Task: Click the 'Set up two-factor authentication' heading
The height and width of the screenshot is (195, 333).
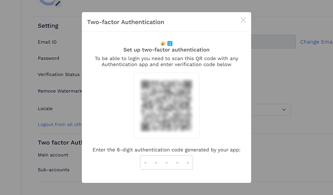Action: click(x=166, y=50)
